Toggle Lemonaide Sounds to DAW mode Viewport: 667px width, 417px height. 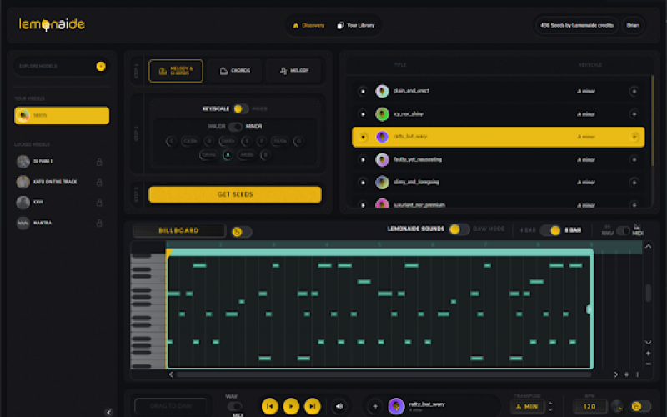click(x=459, y=229)
